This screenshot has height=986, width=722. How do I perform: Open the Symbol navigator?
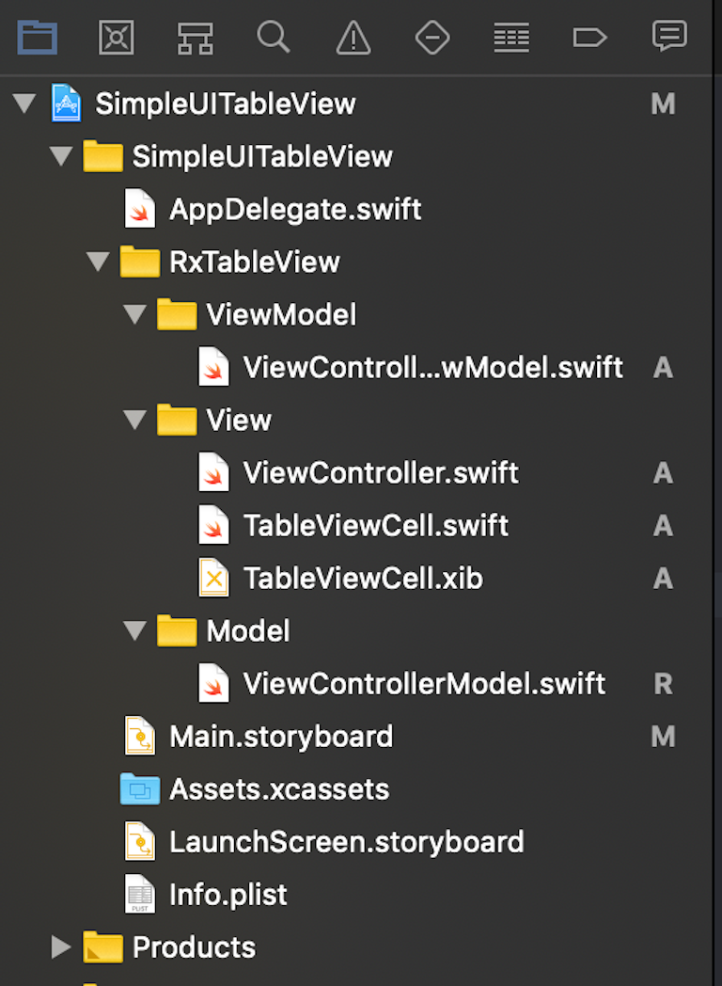195,38
